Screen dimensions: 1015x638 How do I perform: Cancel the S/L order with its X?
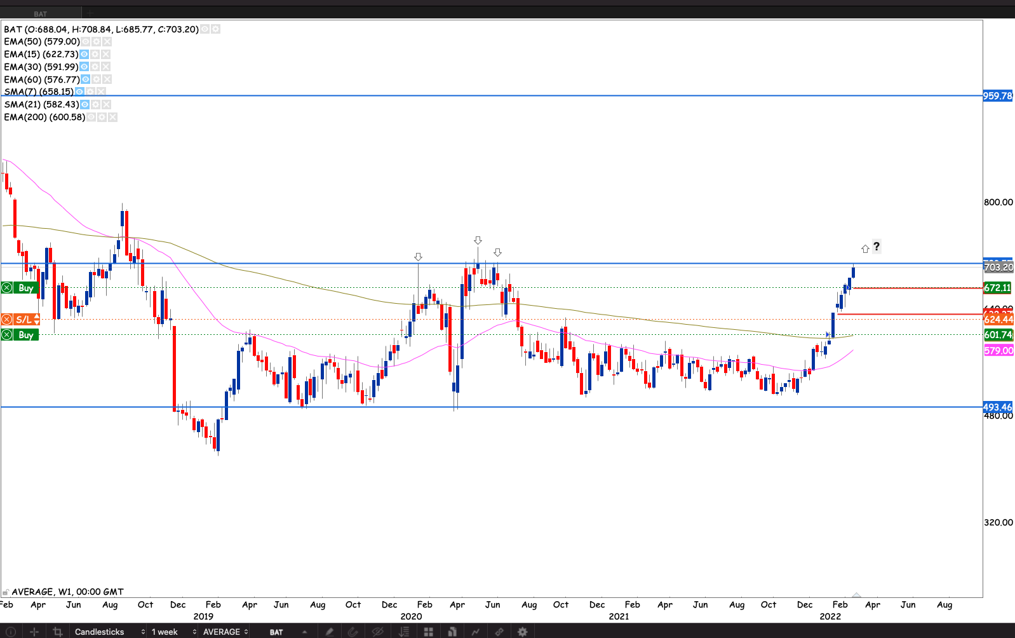click(x=6, y=320)
